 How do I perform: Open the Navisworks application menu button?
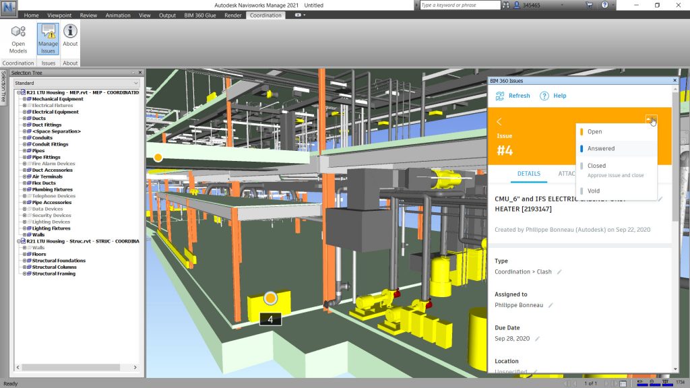9,7
